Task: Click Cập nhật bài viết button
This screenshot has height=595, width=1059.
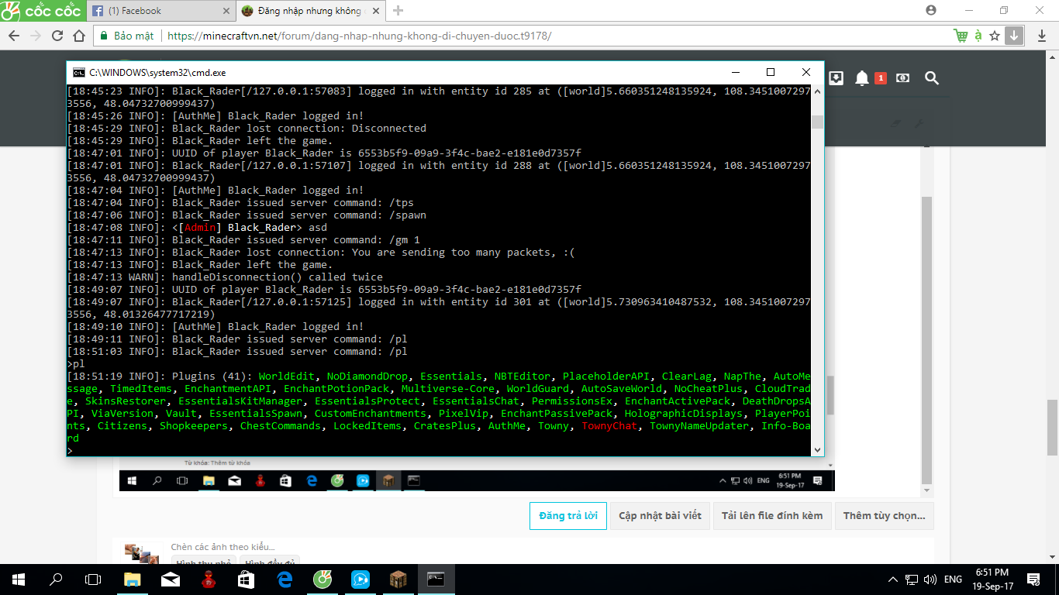Action: point(660,515)
